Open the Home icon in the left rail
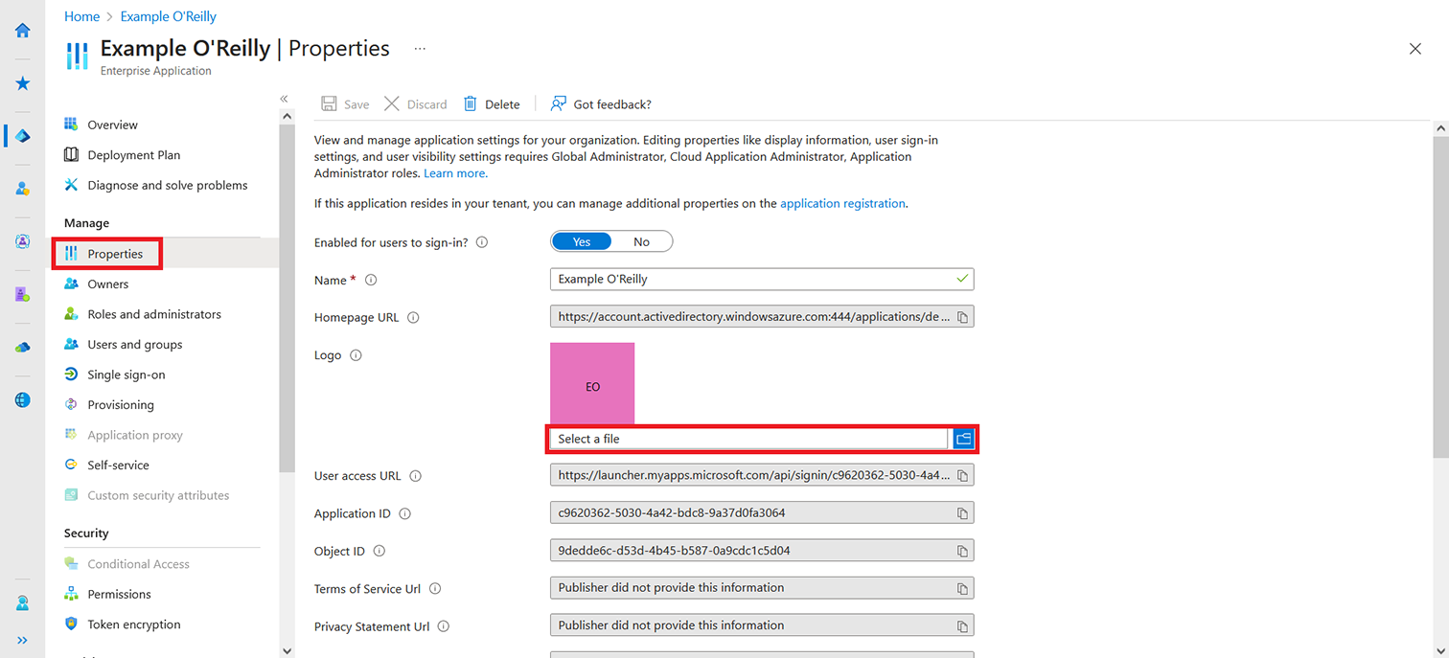 click(22, 31)
